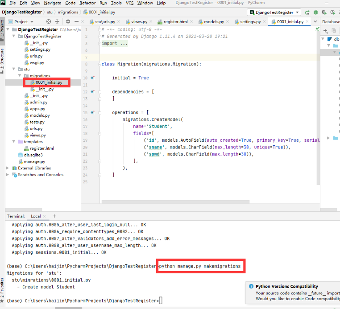The height and width of the screenshot is (309, 340).
Task: Click the collapse all icon in Project panel
Action: click(58, 21)
